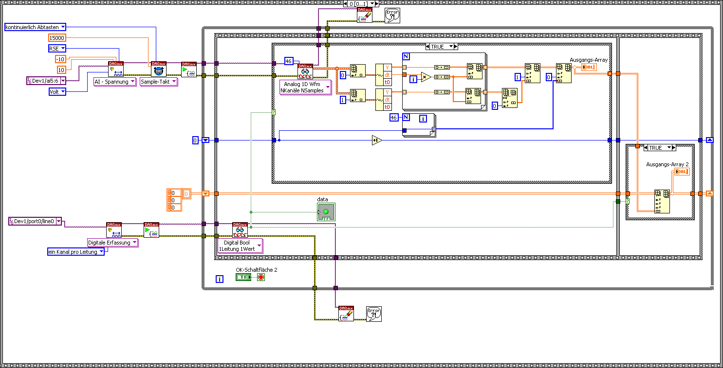Click the array function feeding Ausgangs-Array
The image size is (723, 368).
(564, 73)
